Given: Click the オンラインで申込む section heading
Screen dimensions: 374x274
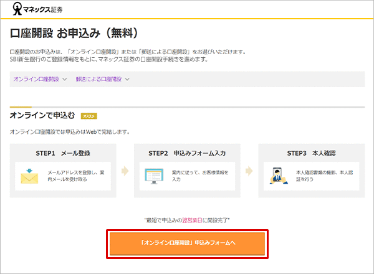Looking at the screenshot, I should coord(42,116).
